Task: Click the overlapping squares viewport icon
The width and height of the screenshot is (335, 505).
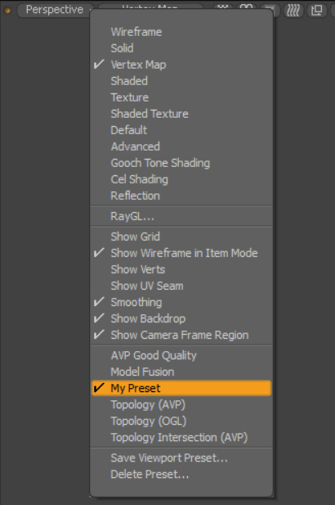Action: 317,11
